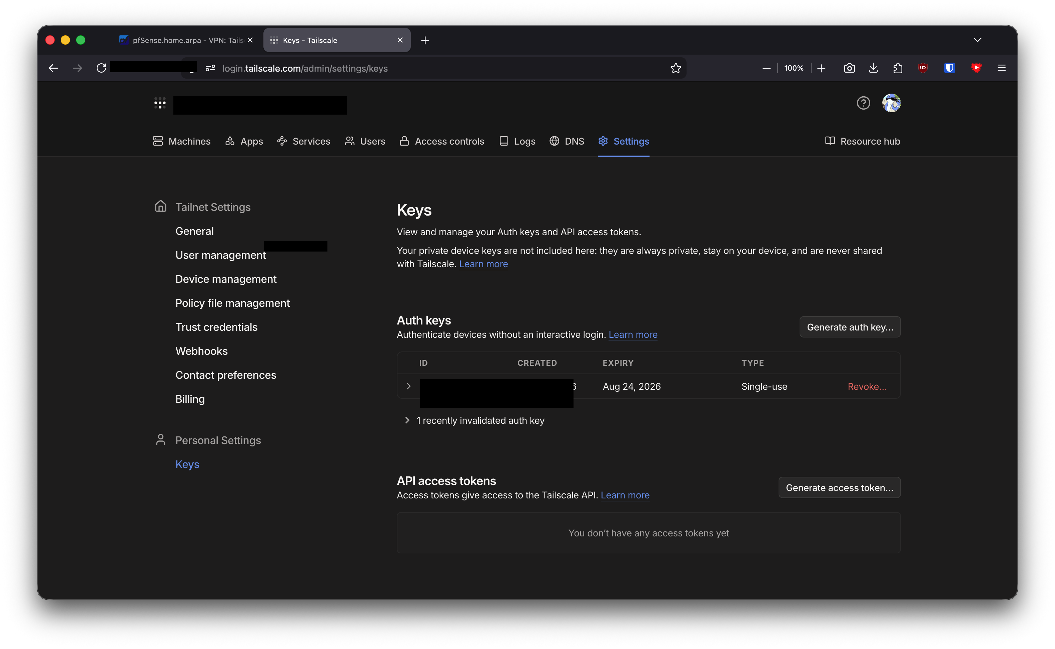Open the Users tab

tap(365, 141)
